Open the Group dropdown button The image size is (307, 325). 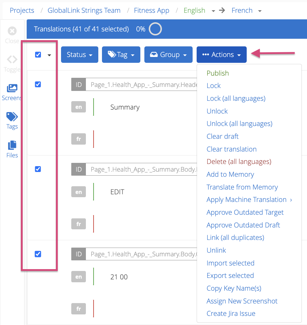pos(168,55)
